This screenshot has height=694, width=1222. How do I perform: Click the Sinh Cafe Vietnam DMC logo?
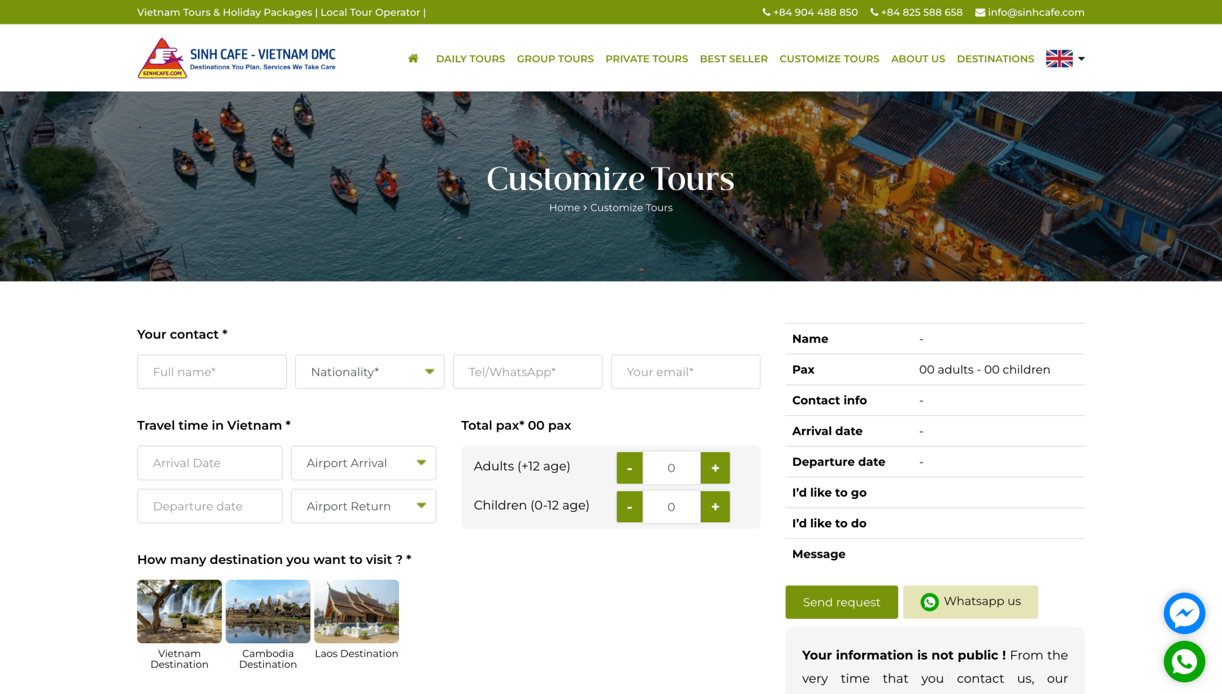pos(236,58)
